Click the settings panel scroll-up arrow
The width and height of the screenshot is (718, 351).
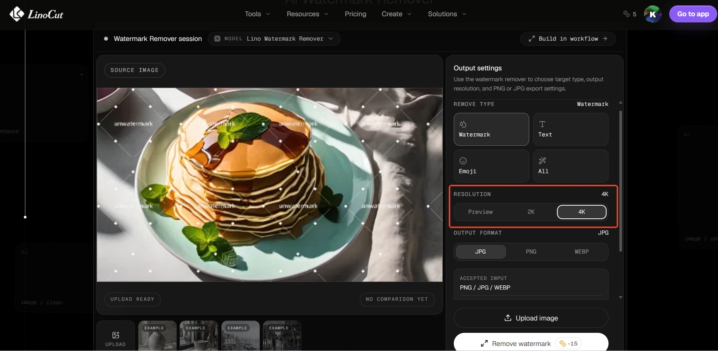(621, 102)
